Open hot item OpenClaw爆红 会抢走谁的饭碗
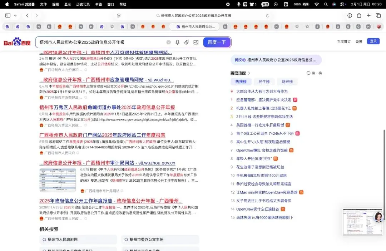This screenshot has height=251, width=386. pyautogui.click(x=262, y=150)
